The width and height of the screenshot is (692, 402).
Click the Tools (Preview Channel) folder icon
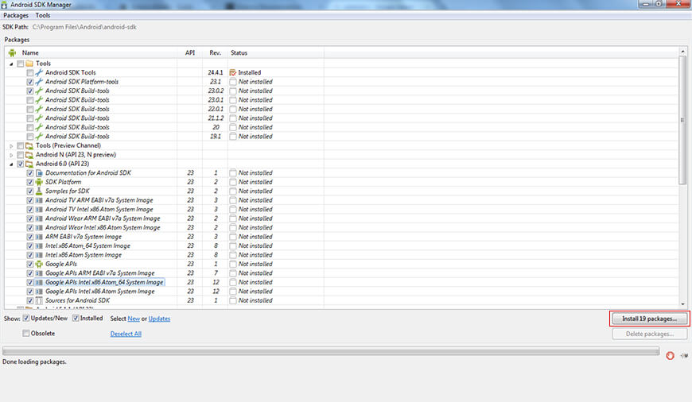click(x=29, y=145)
